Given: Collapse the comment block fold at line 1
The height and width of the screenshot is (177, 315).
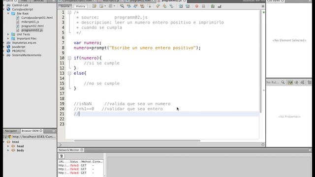Looking at the screenshot, I should 69,12.
